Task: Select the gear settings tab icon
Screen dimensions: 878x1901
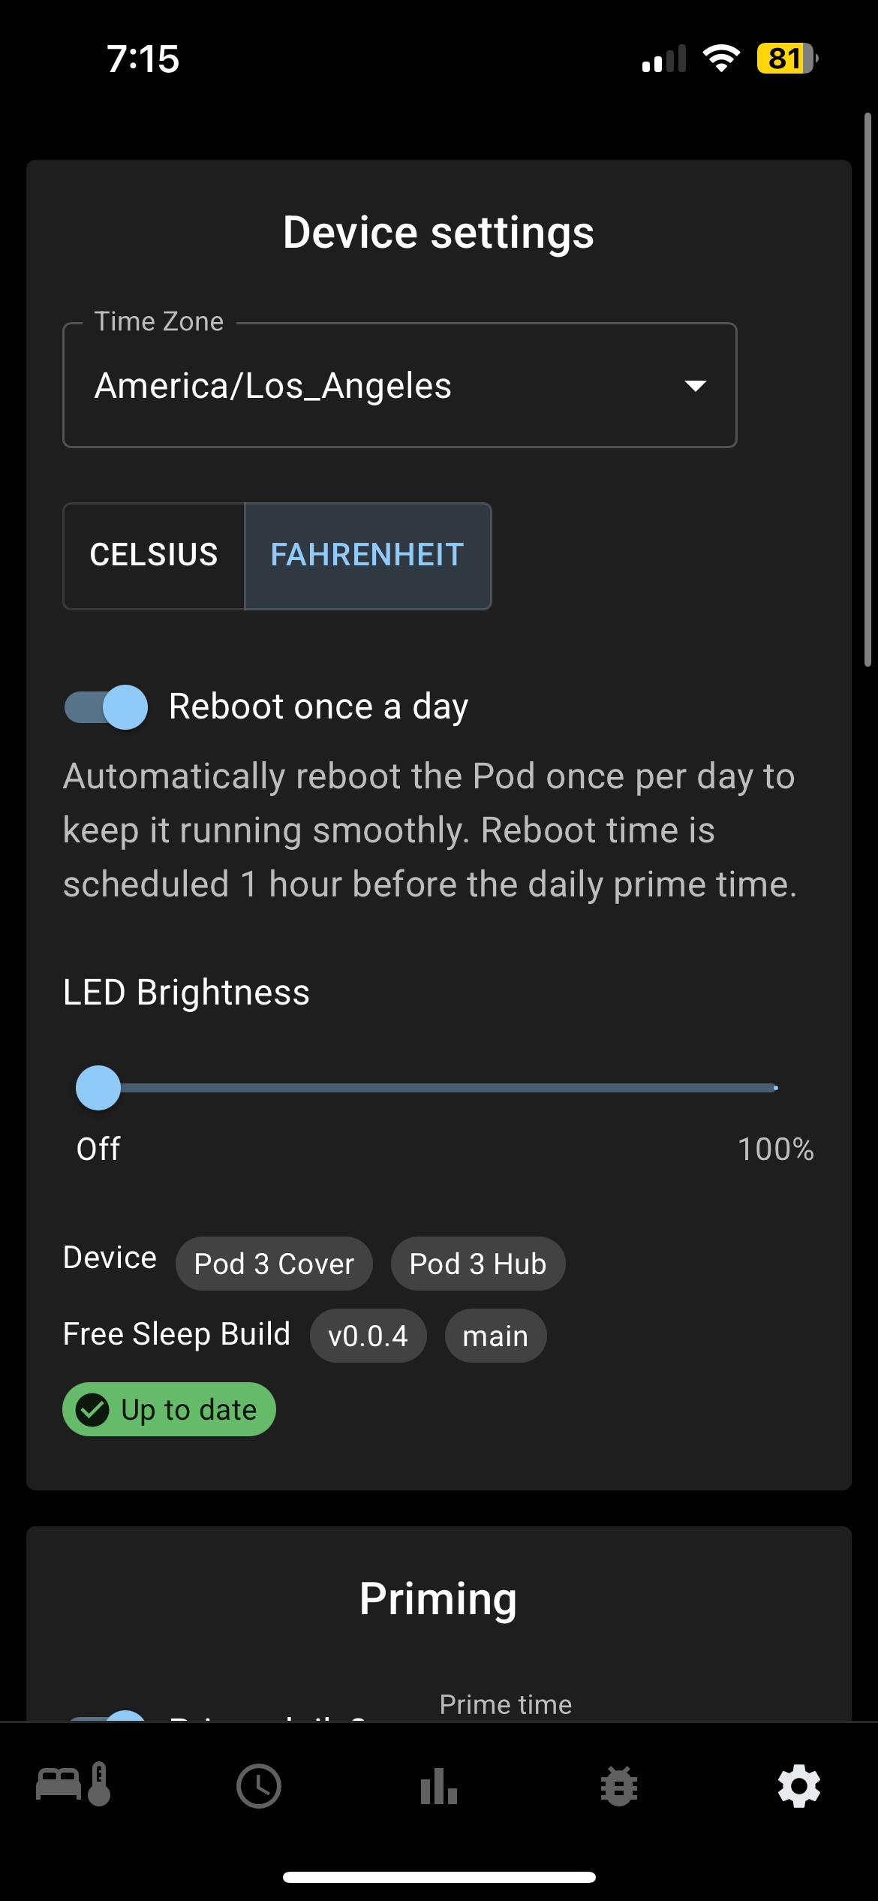Action: point(799,1786)
